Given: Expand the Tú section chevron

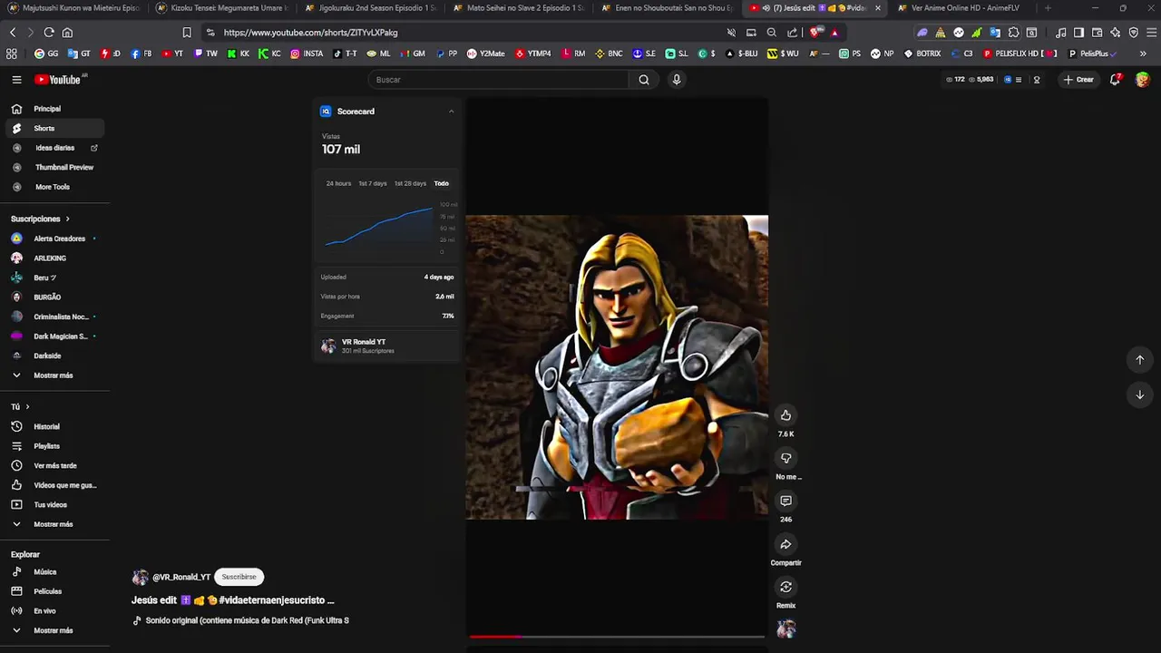Looking at the screenshot, I should click(27, 407).
